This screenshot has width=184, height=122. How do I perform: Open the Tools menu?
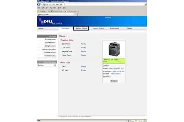coord(59,8)
